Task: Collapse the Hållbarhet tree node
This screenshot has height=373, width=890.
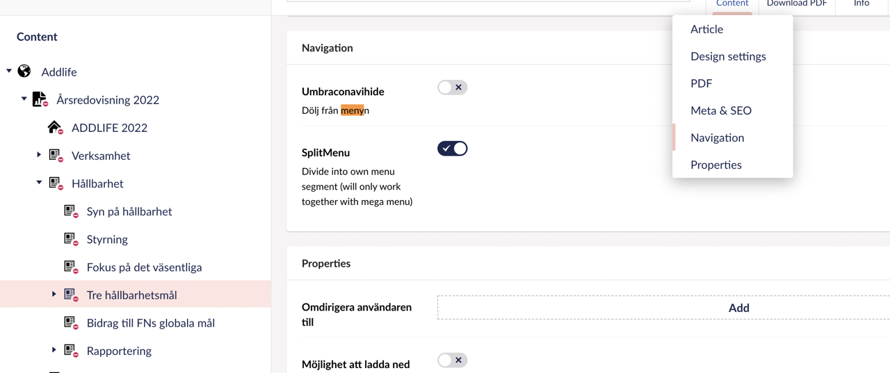Action: 39,183
